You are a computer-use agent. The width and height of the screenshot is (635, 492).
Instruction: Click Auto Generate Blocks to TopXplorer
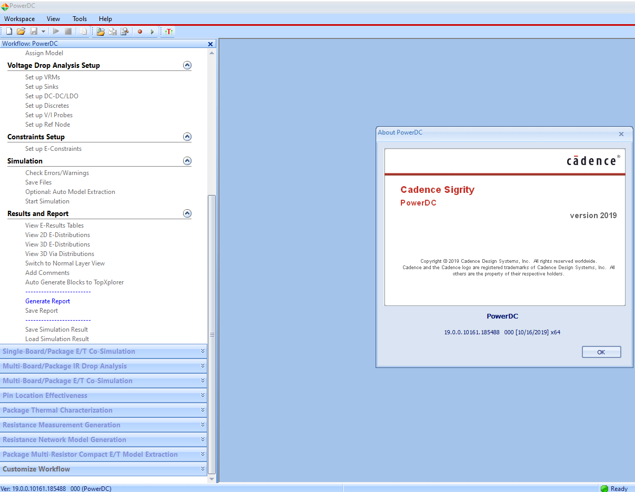[x=75, y=282]
